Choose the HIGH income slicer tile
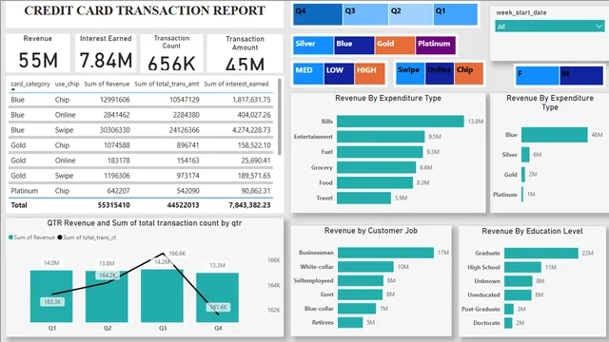Viewport: 609px width, 342px height. pos(369,73)
